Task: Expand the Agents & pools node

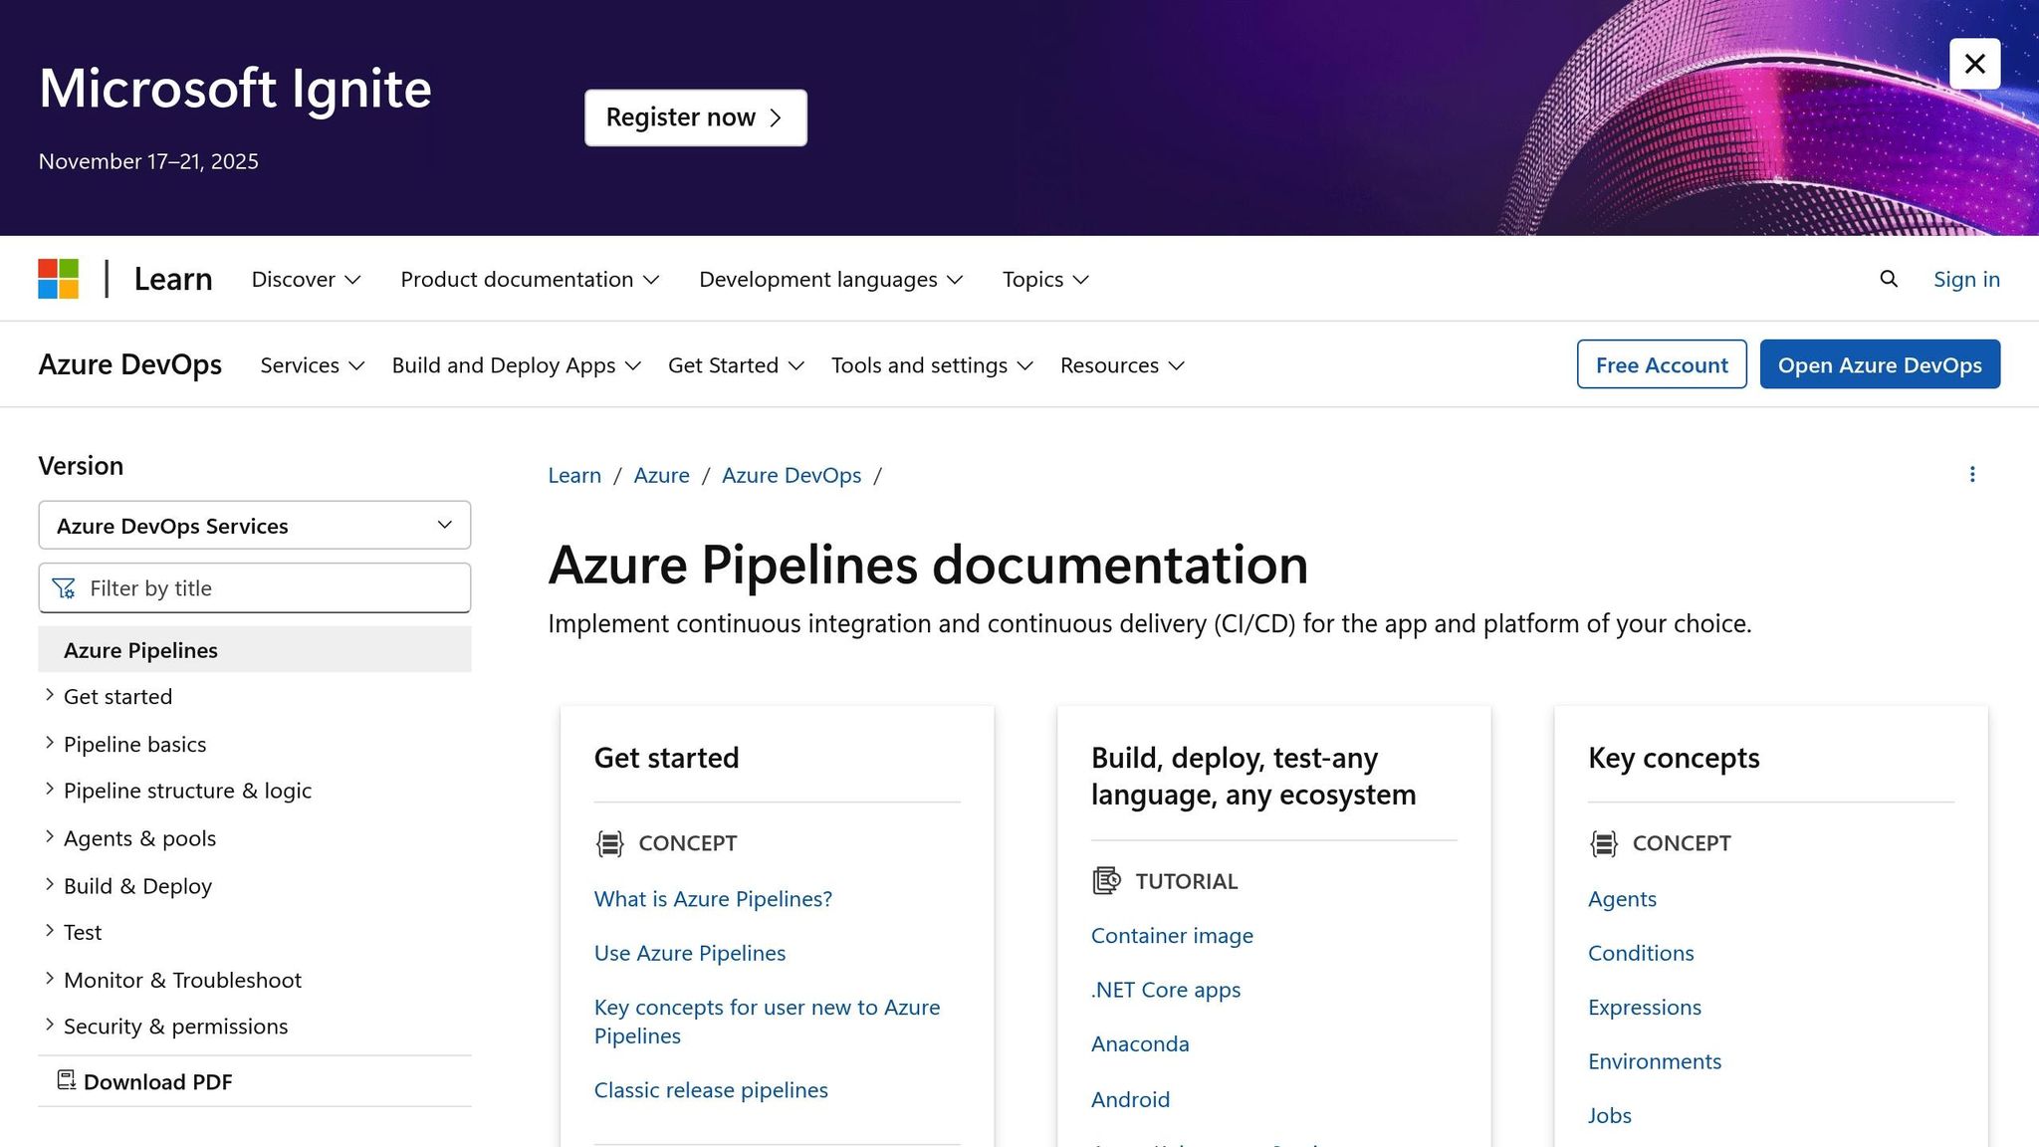Action: (49, 837)
